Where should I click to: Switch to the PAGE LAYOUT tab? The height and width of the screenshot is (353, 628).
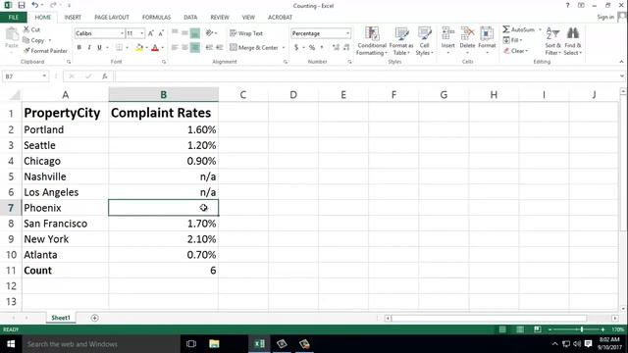click(112, 18)
